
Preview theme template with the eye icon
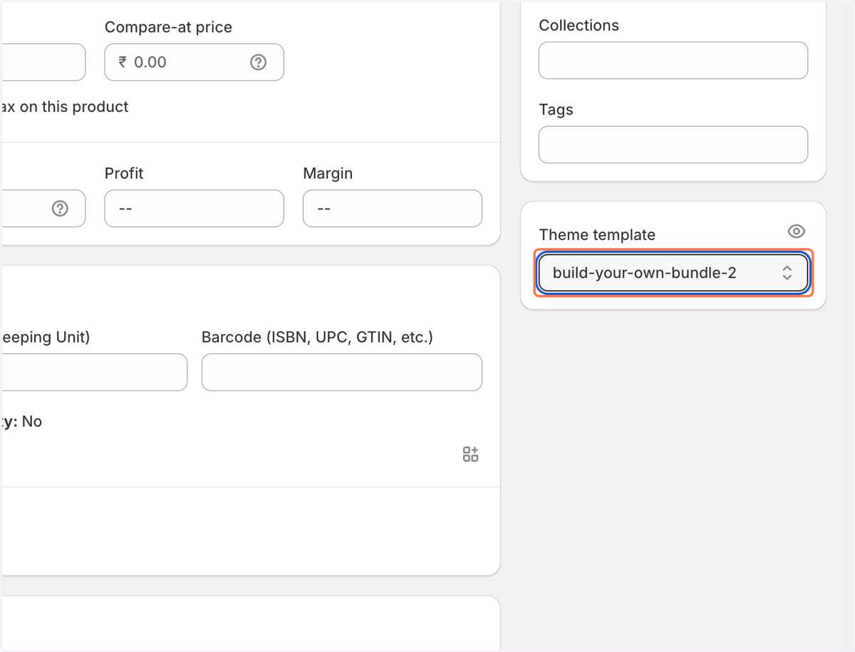(796, 231)
